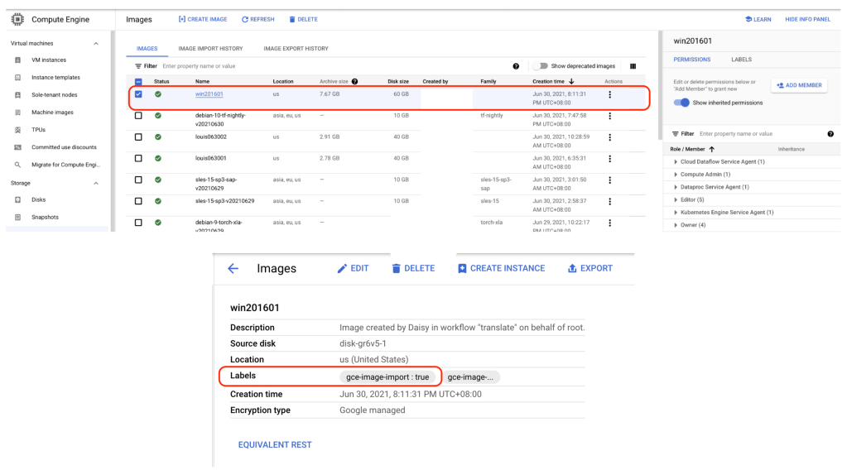The width and height of the screenshot is (847, 470).
Task: Click the column display options icon
Action: click(x=633, y=66)
